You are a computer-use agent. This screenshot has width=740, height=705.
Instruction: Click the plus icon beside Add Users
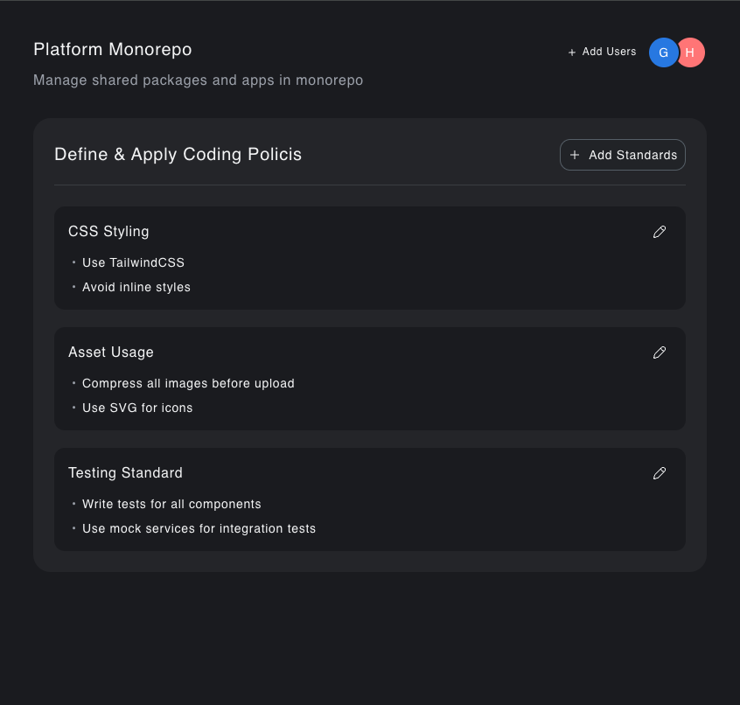(572, 52)
